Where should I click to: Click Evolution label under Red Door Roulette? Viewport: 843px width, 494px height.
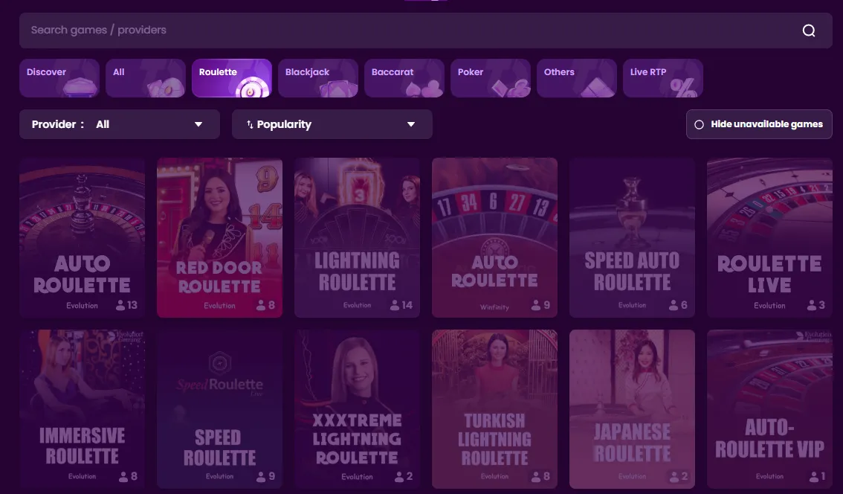219,306
